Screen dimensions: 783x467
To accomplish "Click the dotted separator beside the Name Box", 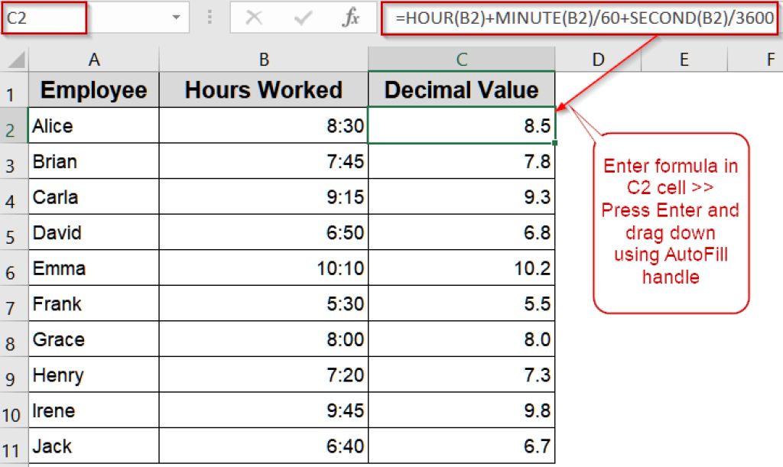I will coord(209,17).
